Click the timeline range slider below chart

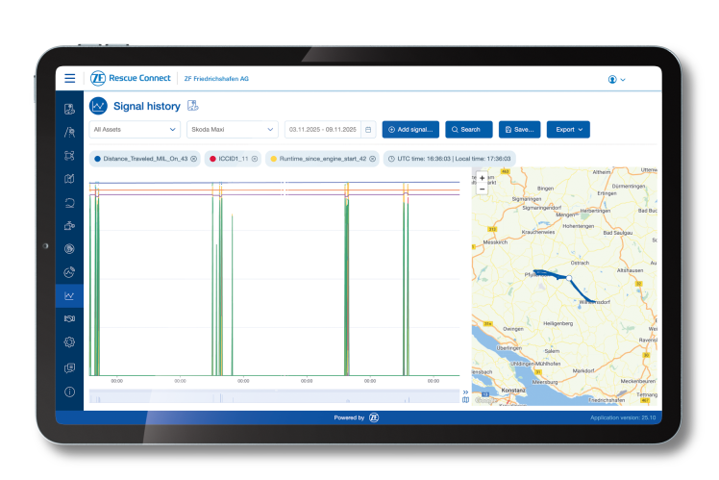click(x=274, y=396)
